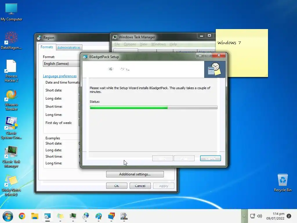Click the Windows Task Manager title bar icon
The height and width of the screenshot is (223, 297).
pyautogui.click(x=115, y=37)
